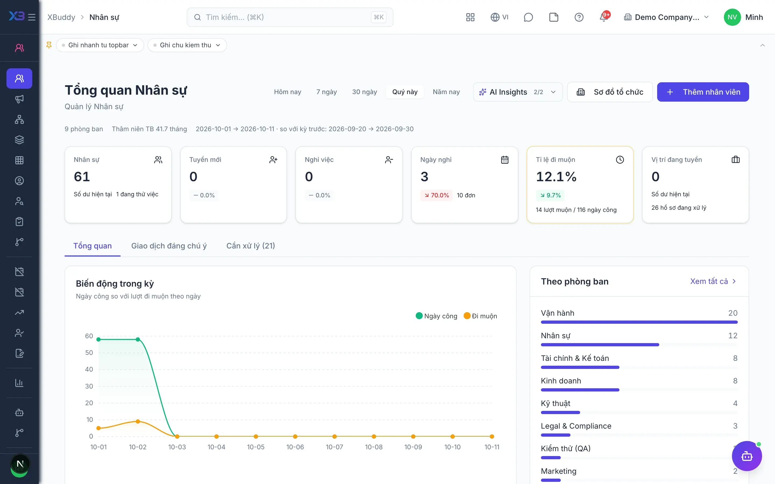This screenshot has height=484, width=775.
Task: Select the Quý này period filter
Action: [405, 92]
